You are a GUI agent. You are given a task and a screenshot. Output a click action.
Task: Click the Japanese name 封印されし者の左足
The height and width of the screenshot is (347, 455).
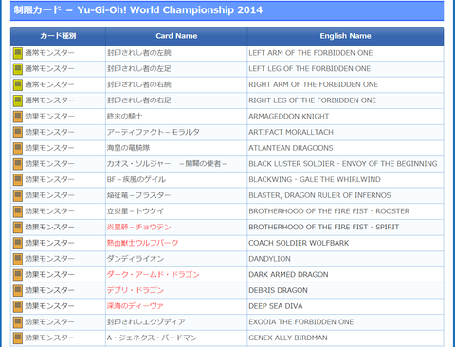point(139,69)
